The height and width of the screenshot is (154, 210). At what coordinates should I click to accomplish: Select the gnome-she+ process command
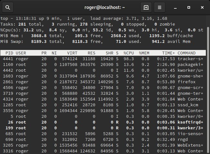(190, 76)
